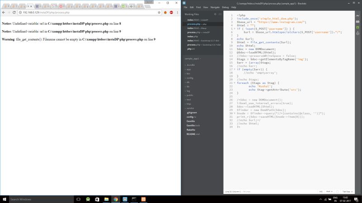This screenshot has width=362, height=203.
Task: Switch to Brackets on the taskbar
Action: (x=125, y=199)
